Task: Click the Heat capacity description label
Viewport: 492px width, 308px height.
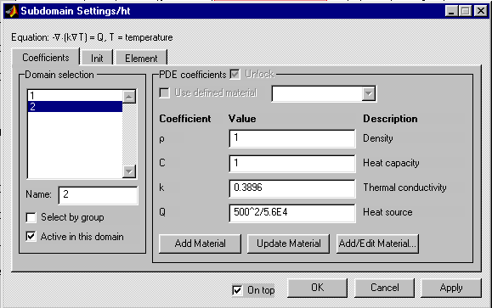Action: pyautogui.click(x=391, y=163)
